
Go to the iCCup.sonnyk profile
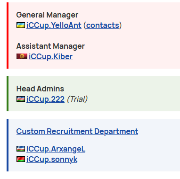[x=52, y=160]
